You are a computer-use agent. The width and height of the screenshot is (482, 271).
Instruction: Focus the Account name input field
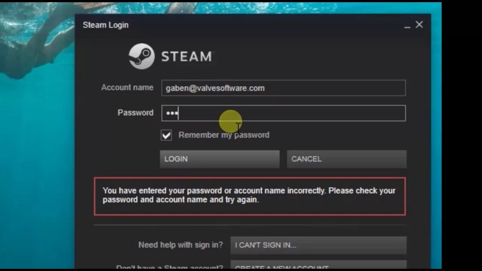(284, 88)
